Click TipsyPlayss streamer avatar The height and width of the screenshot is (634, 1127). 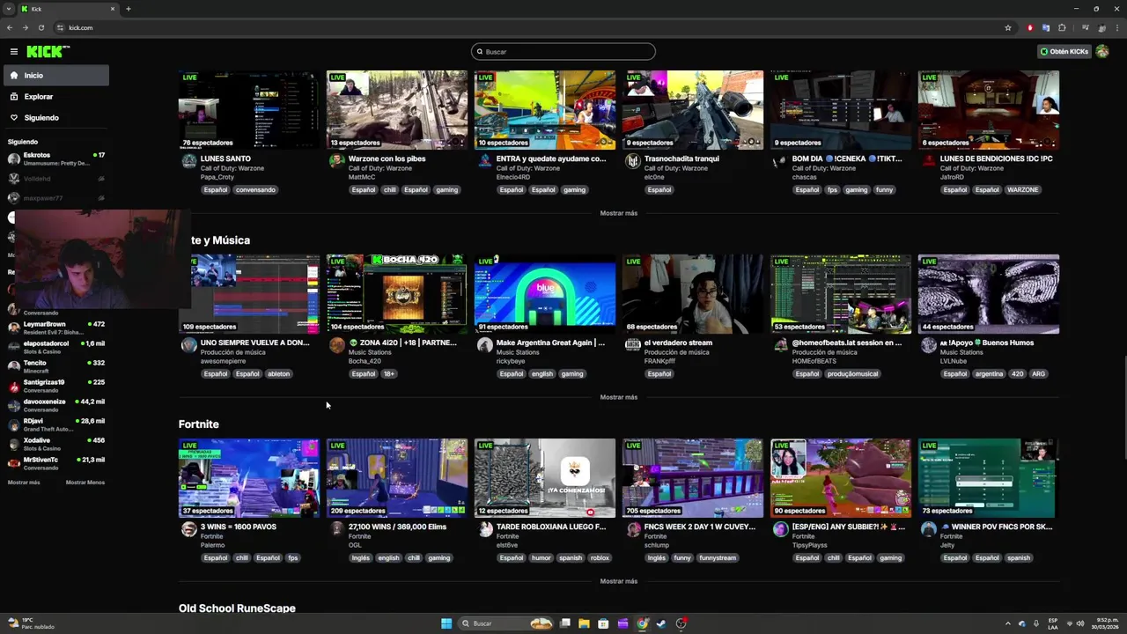tap(780, 529)
